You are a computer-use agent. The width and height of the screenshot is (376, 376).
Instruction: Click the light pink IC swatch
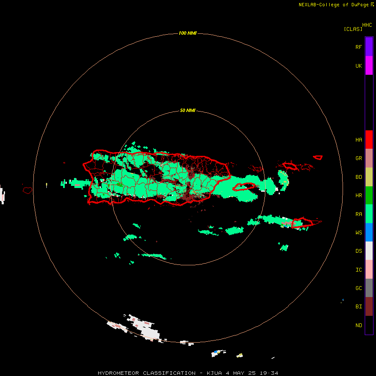[369, 269]
